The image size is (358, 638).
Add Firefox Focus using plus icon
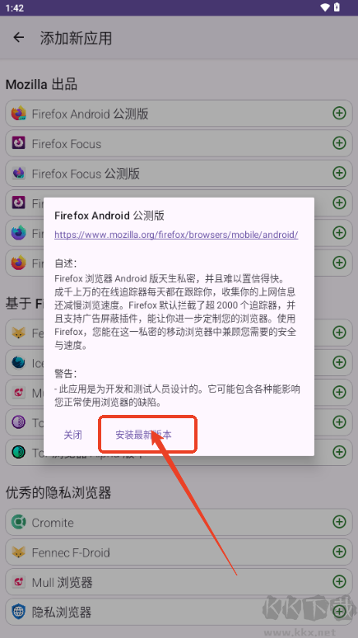(x=339, y=142)
